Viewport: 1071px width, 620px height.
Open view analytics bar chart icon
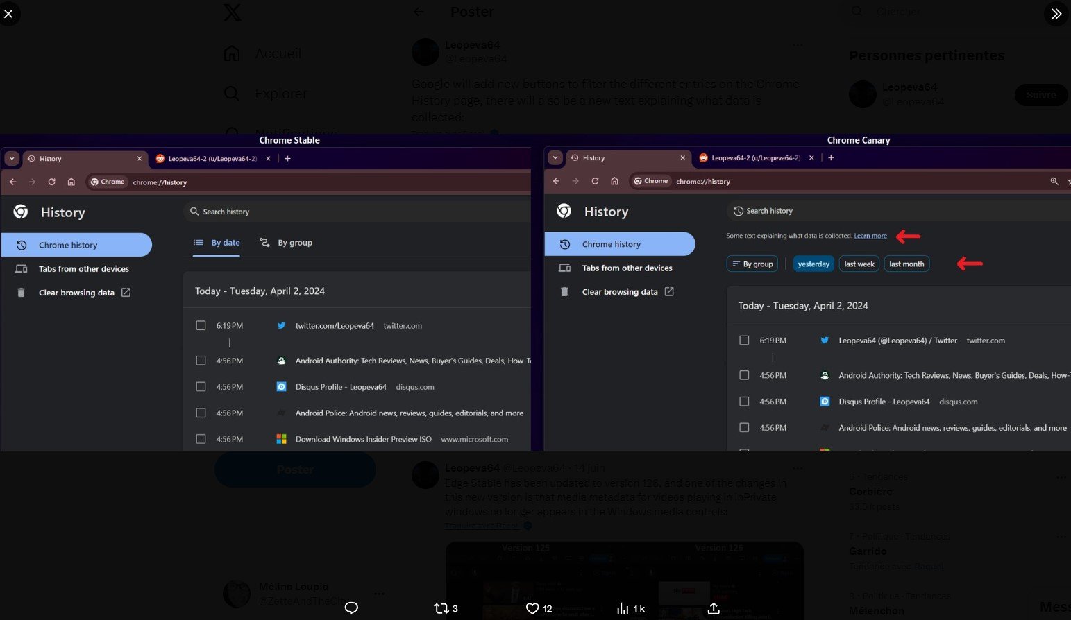pos(623,608)
